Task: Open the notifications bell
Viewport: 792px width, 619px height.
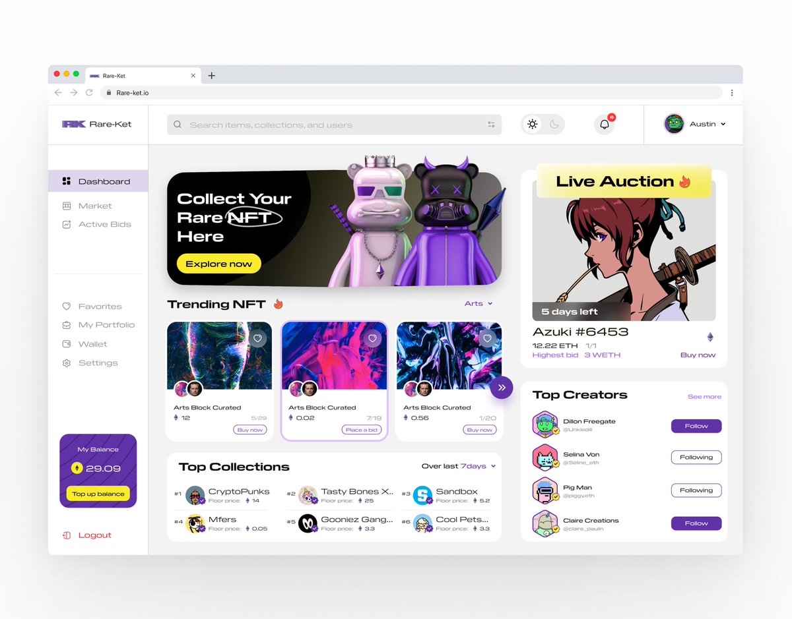Action: tap(605, 125)
